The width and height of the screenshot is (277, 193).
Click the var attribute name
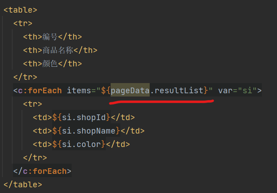click(x=225, y=90)
